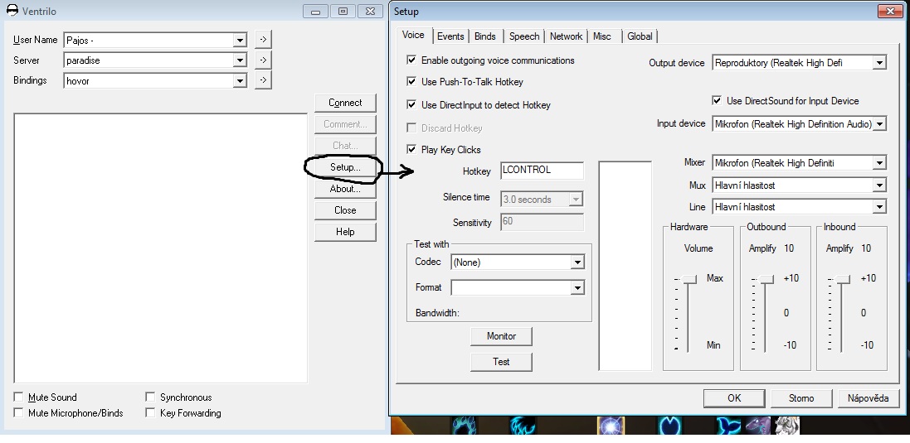Image resolution: width=910 pixels, height=443 pixels.
Task: Click the Monitor button
Action: tap(501, 336)
